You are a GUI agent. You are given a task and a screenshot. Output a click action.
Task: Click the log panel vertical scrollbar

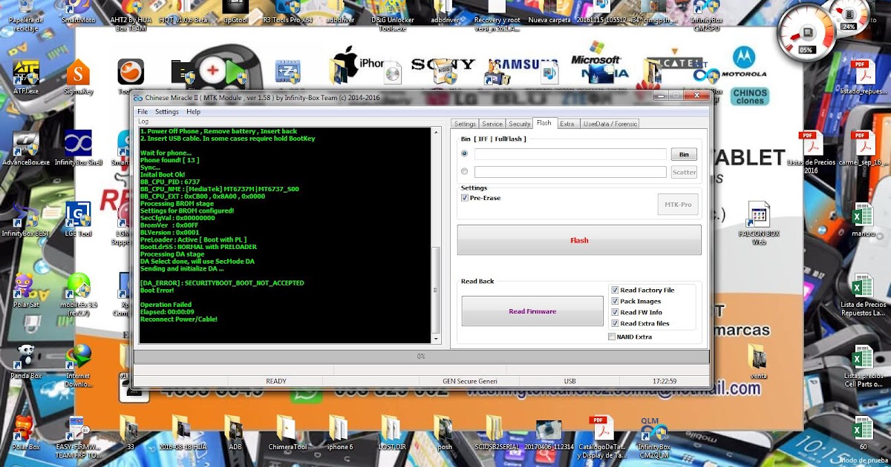[437, 235]
